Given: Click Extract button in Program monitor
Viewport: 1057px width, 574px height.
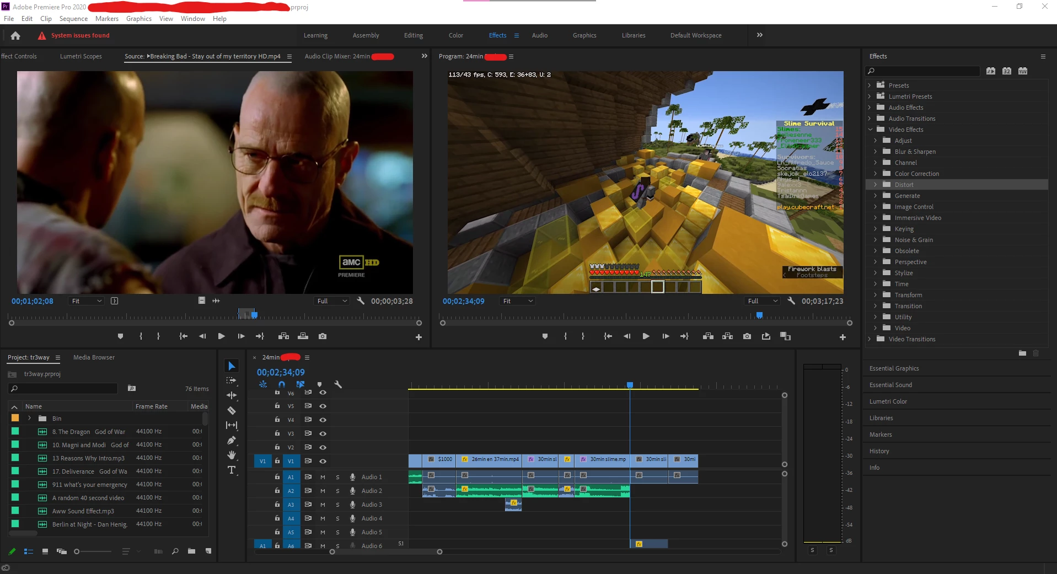Looking at the screenshot, I should pyautogui.click(x=727, y=336).
